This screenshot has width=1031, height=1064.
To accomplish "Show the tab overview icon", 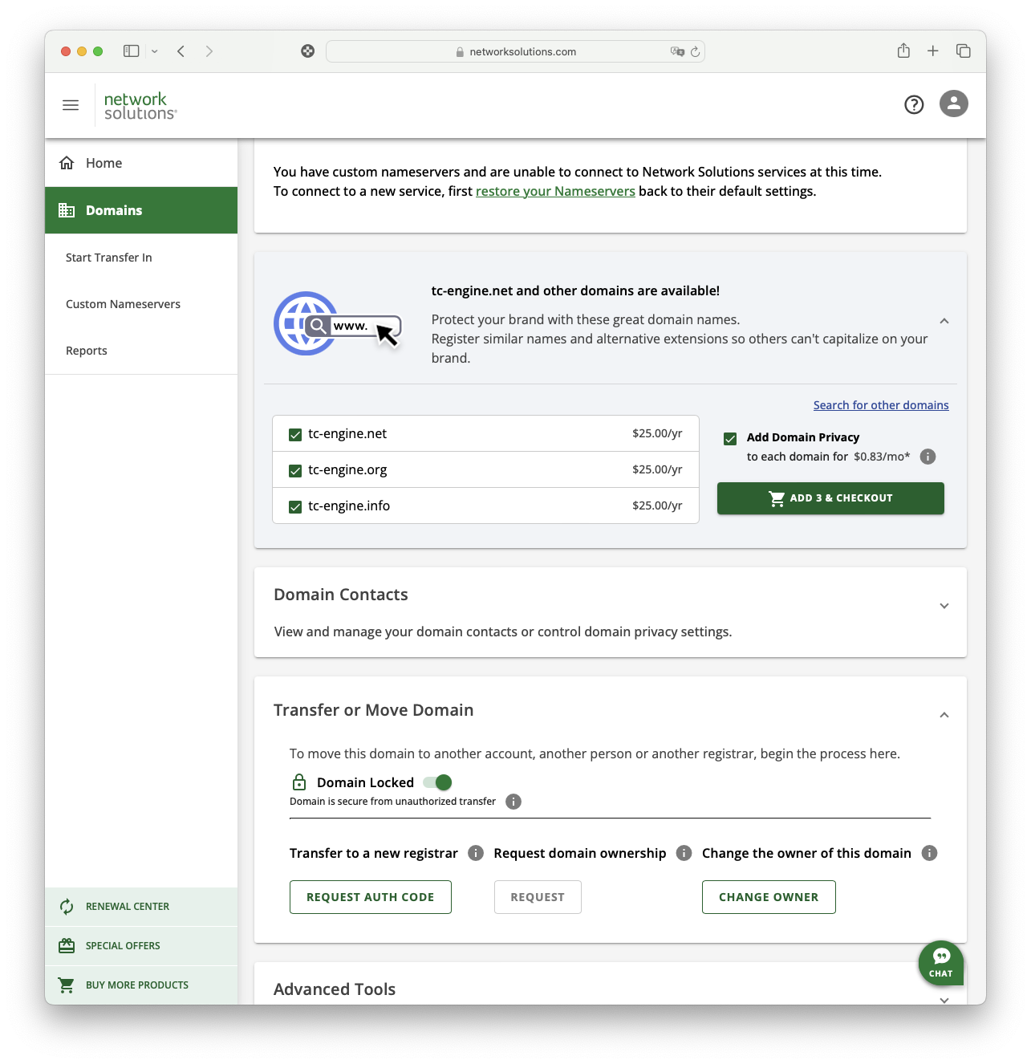I will coord(964,51).
